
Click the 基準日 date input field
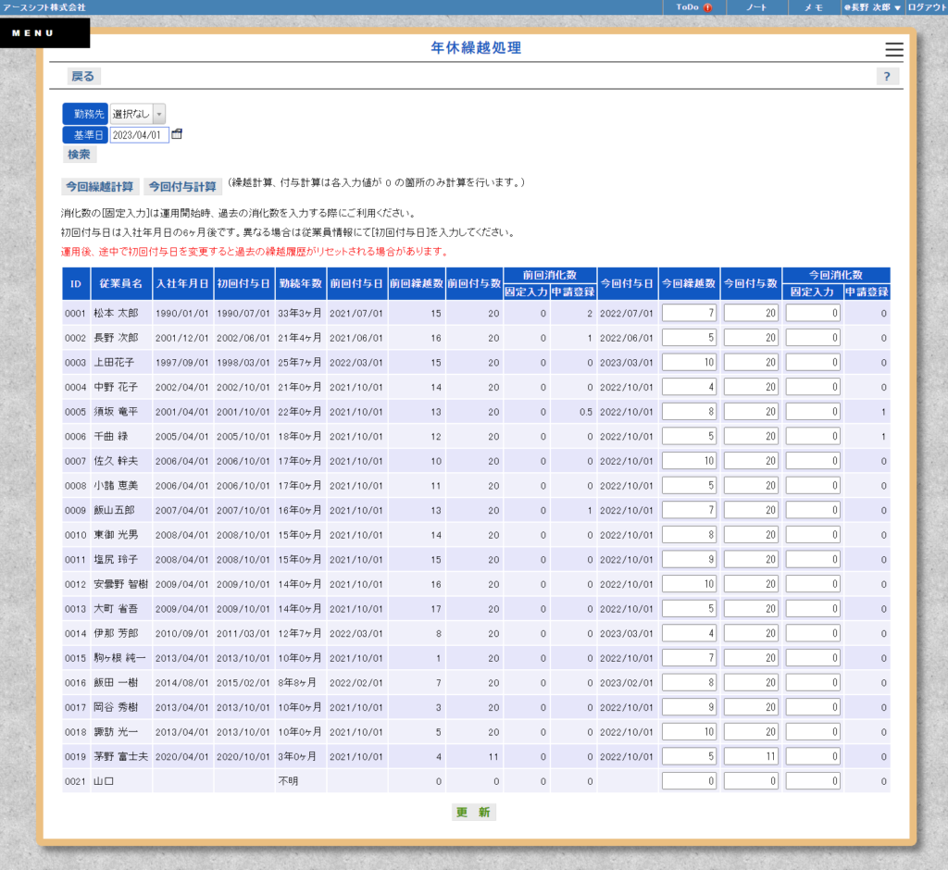pyautogui.click(x=139, y=133)
